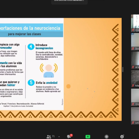Click the muted mic icon beside ara
139x139 pixels.
point(133,67)
